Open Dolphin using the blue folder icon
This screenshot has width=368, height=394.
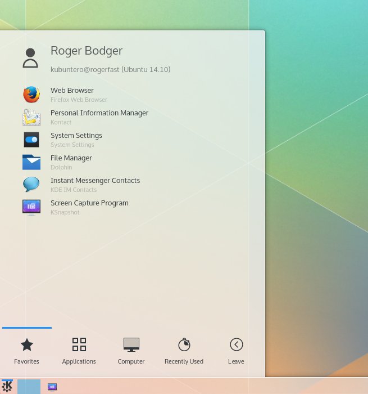tap(31, 162)
